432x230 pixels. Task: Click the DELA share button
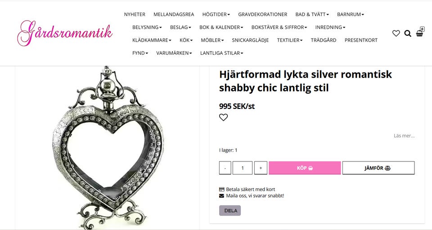[230, 211]
